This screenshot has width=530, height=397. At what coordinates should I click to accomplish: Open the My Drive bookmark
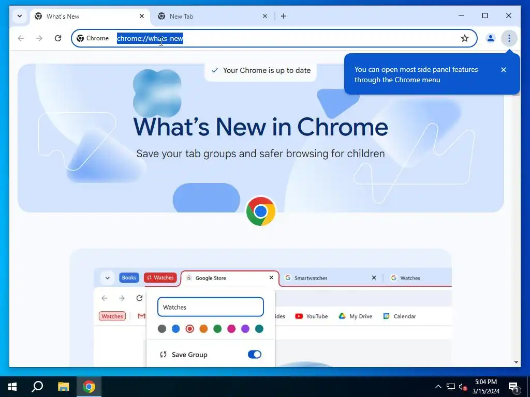pos(355,316)
